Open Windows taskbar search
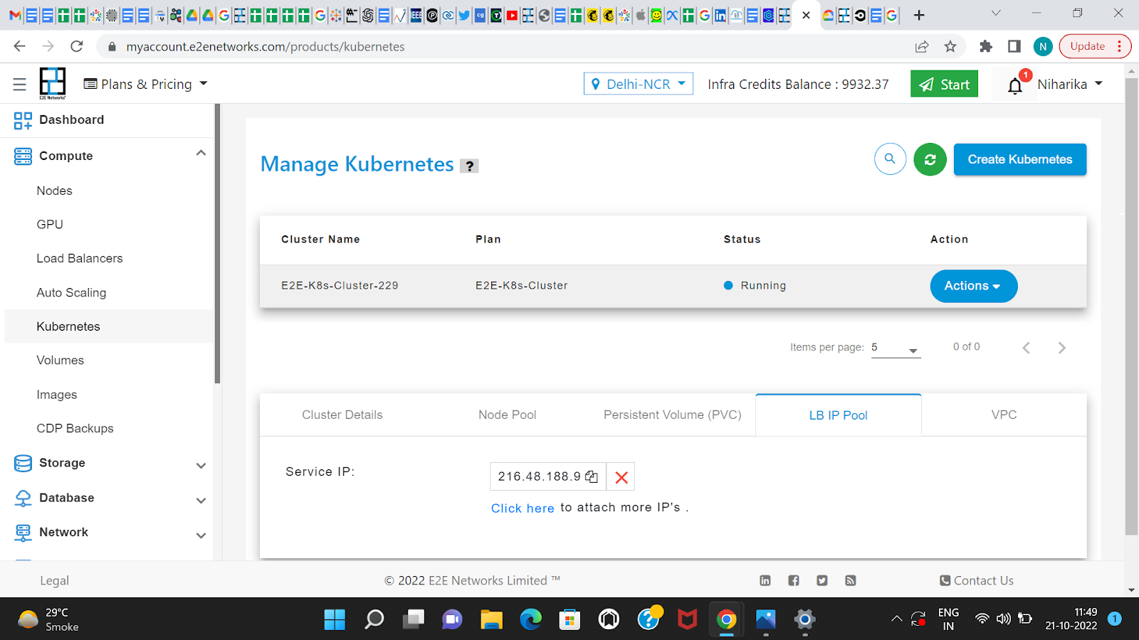1139x640 pixels. tap(374, 619)
